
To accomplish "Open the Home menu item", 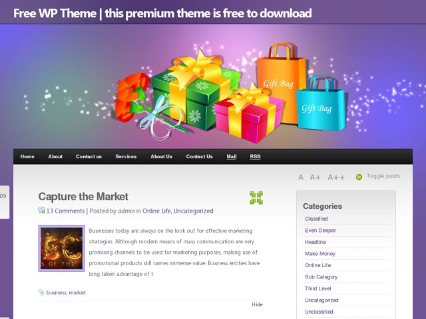I will 27,157.
